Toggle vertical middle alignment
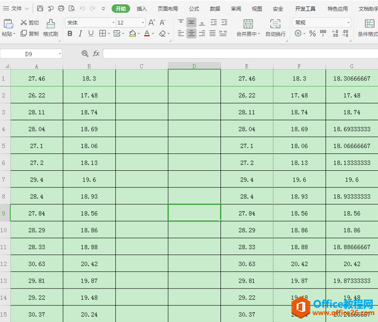The width and height of the screenshot is (378, 322). pos(192,22)
